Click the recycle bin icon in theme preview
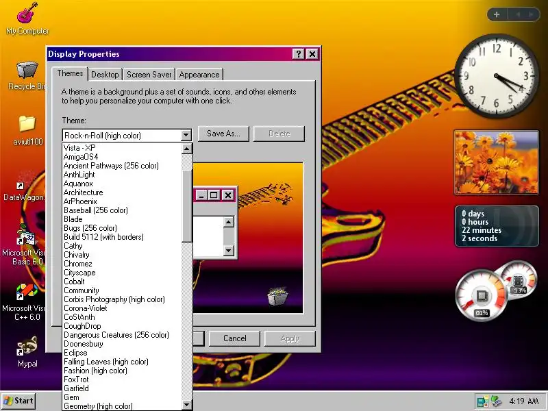This screenshot has width=548, height=411. (278, 297)
